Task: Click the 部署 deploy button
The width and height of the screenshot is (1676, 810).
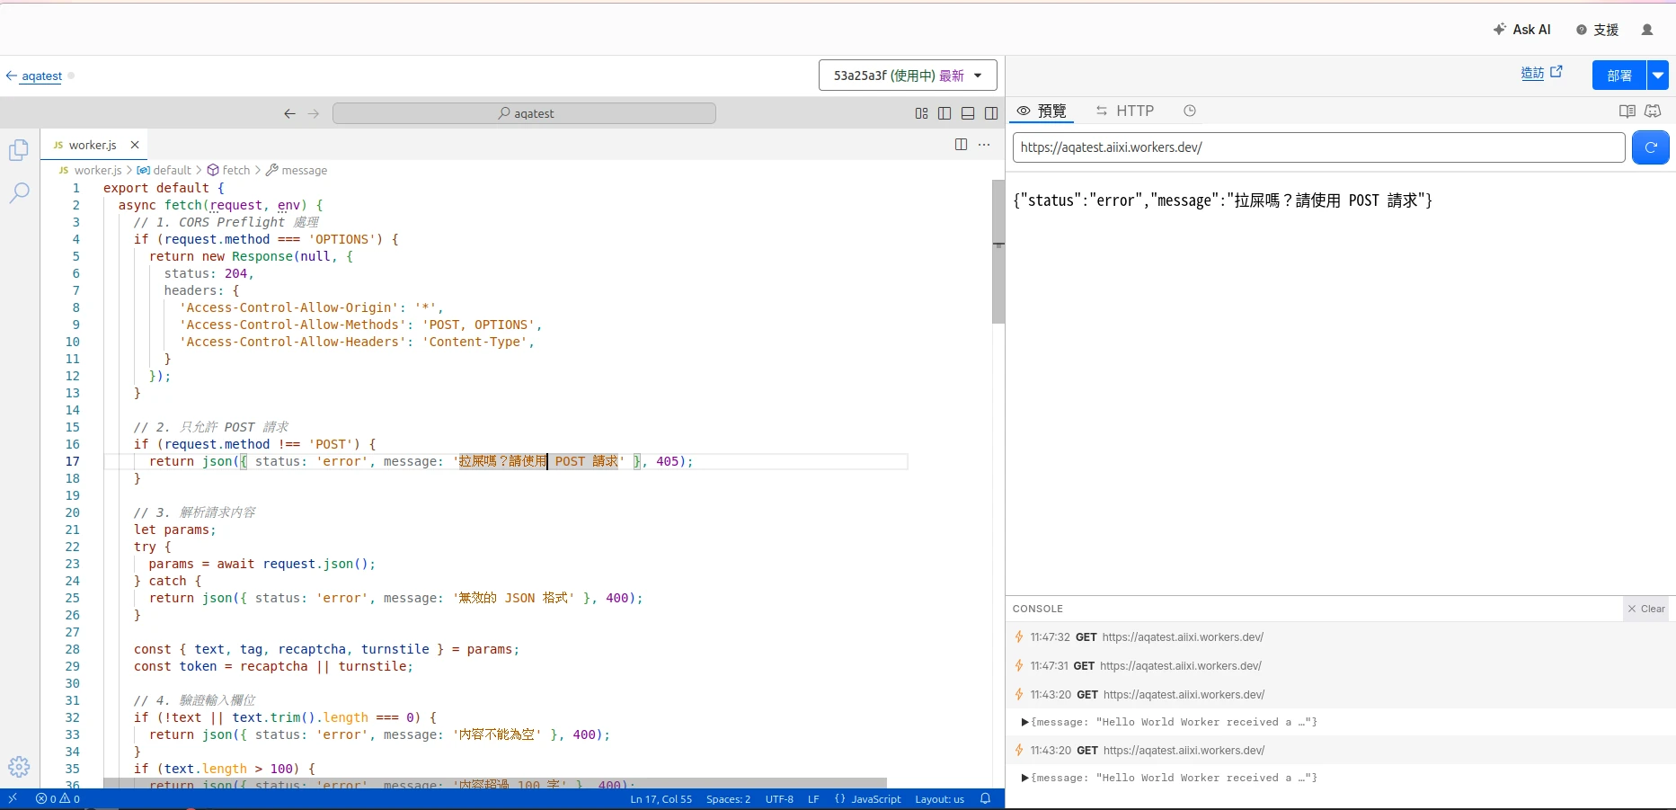Action: [x=1619, y=76]
